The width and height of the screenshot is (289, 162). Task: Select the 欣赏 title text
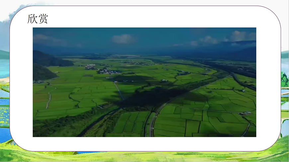(x=38, y=19)
